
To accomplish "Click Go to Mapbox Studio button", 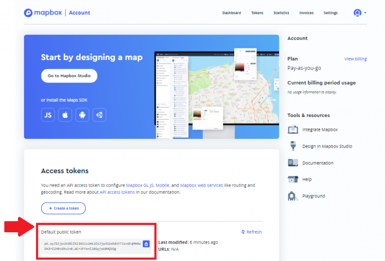I will pos(69,76).
